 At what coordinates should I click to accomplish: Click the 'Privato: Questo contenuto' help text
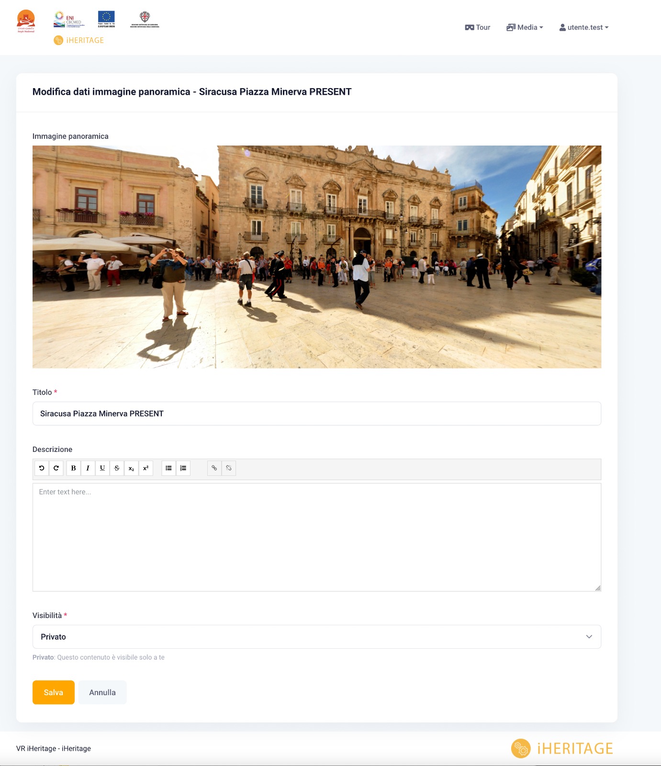pyautogui.click(x=99, y=657)
